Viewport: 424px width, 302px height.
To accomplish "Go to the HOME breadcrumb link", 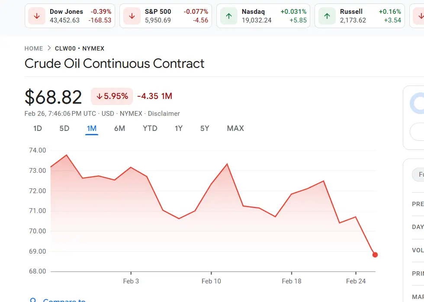I will tap(34, 48).
